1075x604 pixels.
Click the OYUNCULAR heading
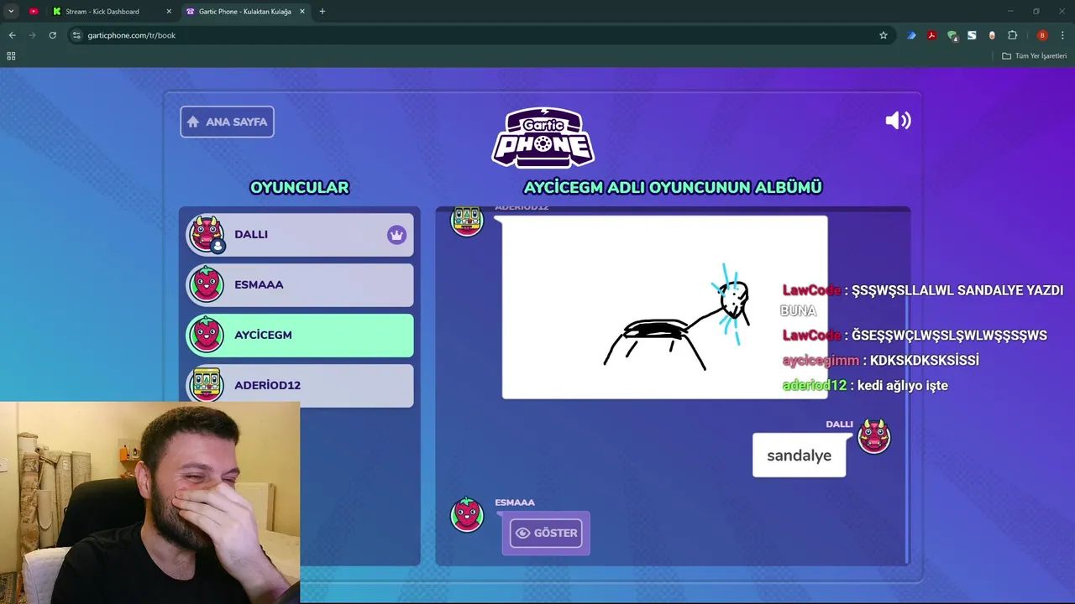coord(299,187)
